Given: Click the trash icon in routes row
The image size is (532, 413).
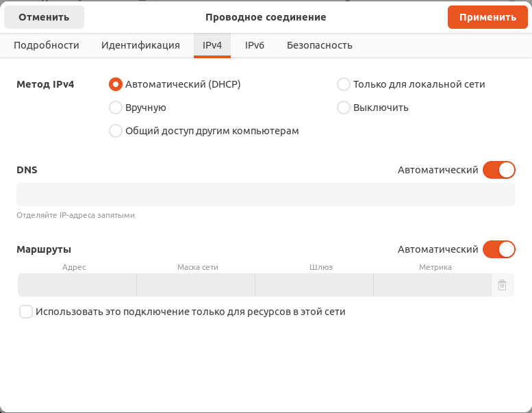Looking at the screenshot, I should click(502, 285).
